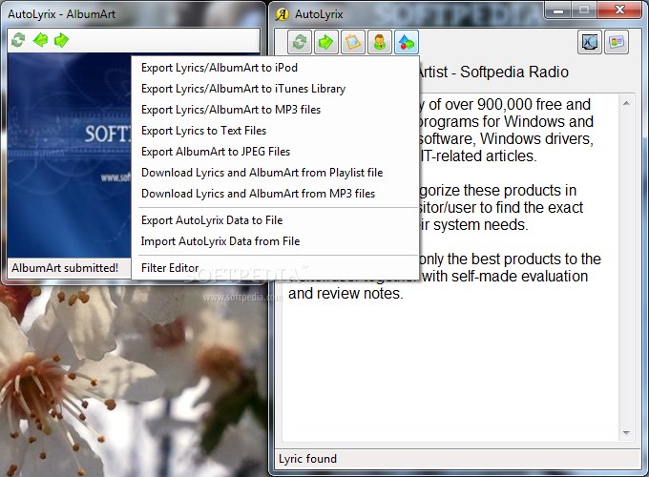Select Export Lyrics to Text Files

click(x=275, y=131)
